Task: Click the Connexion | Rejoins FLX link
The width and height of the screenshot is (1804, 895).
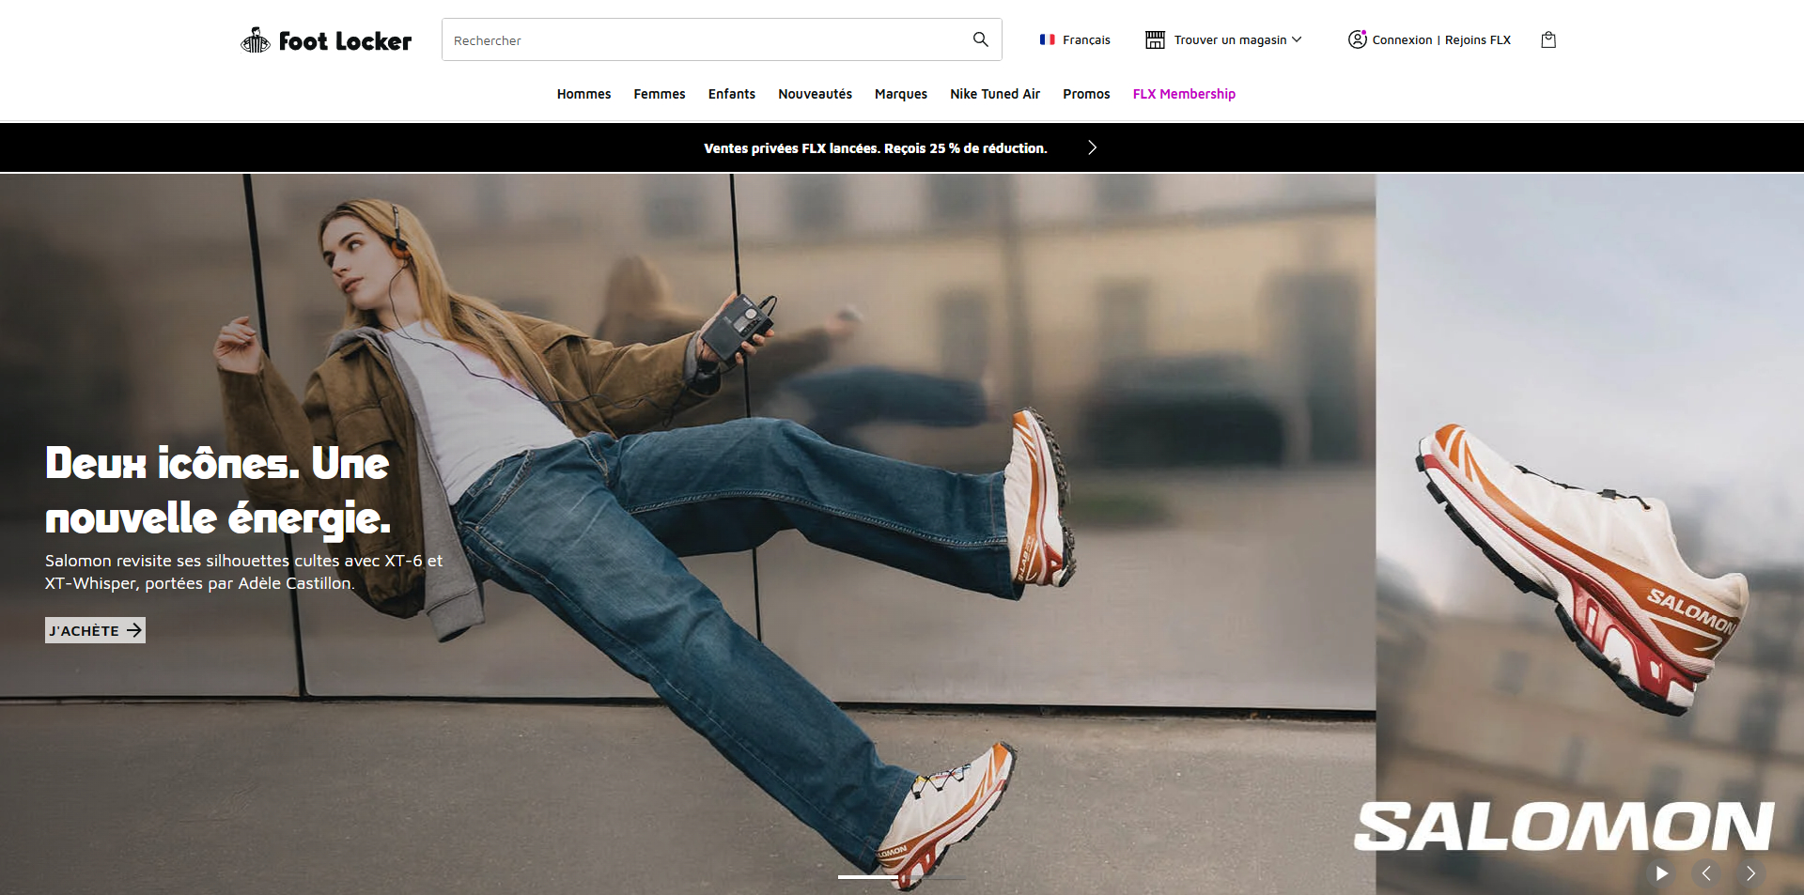Action: tap(1441, 39)
